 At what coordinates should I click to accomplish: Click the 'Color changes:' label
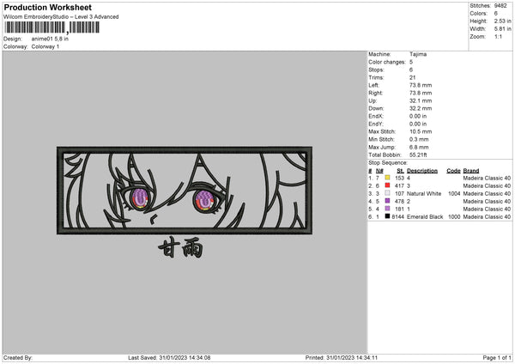pos(387,62)
